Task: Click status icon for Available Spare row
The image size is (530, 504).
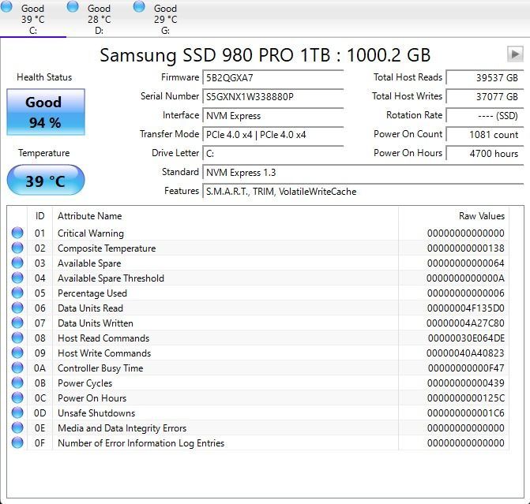Action: tap(17, 263)
